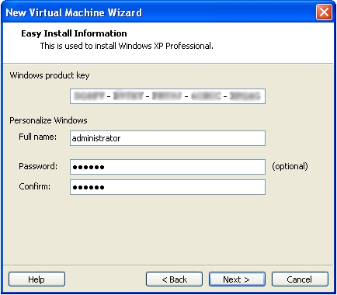
Task: Click the "Confirm:" label
Action: 35,186
